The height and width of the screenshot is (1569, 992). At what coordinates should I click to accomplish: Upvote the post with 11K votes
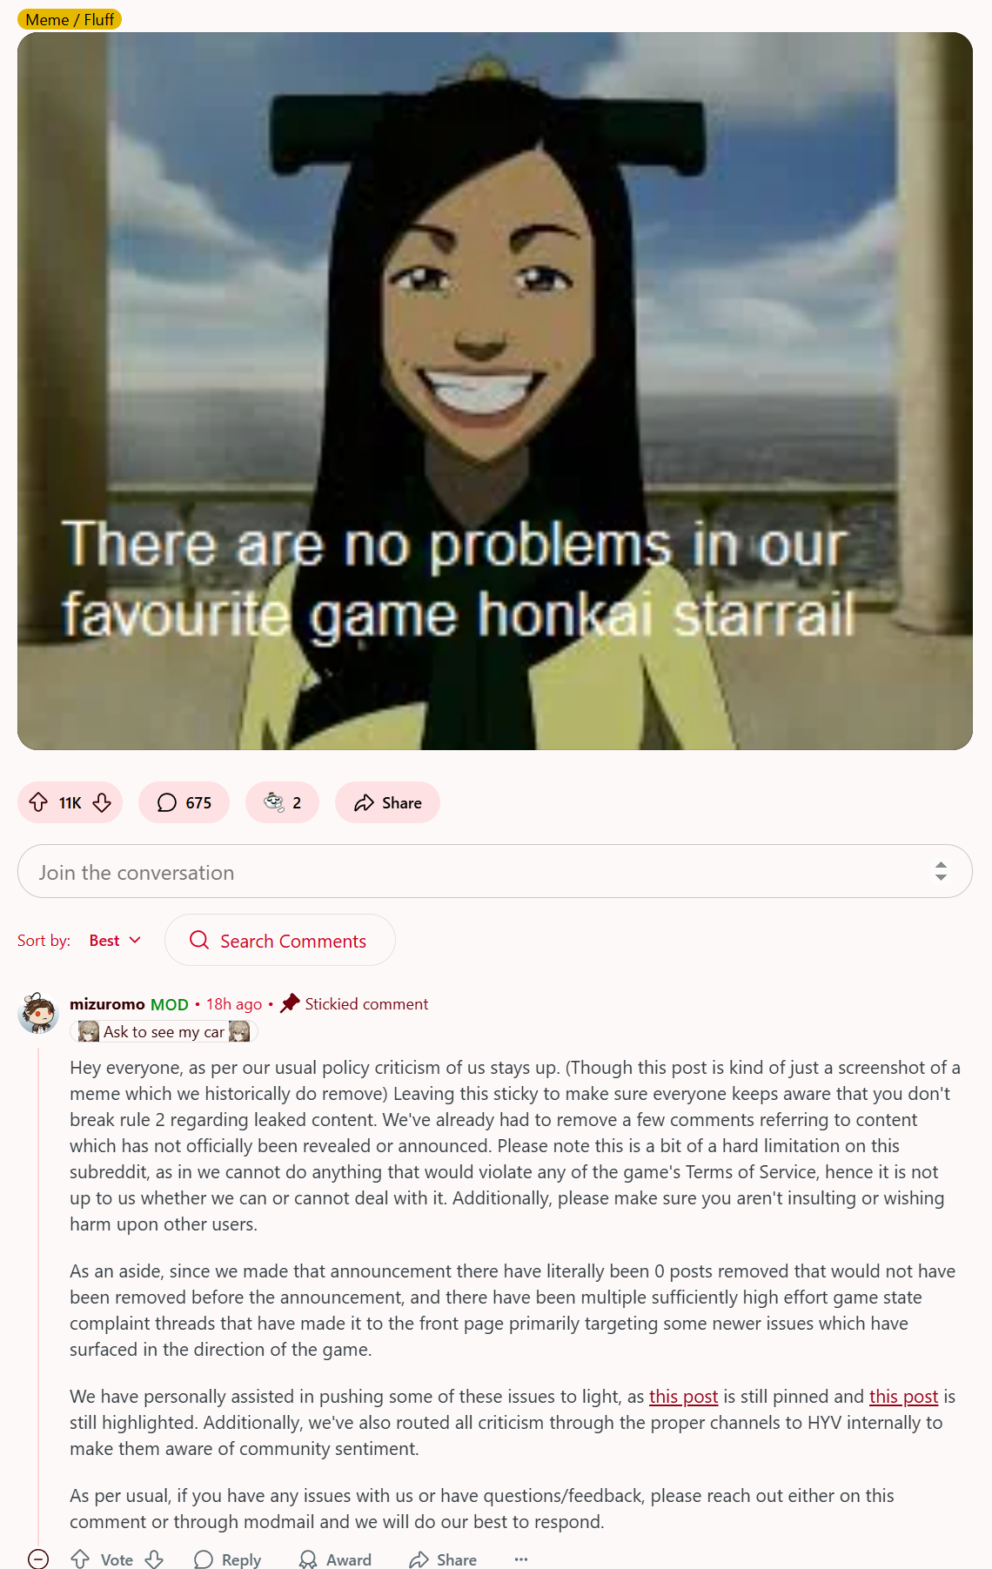pos(38,802)
